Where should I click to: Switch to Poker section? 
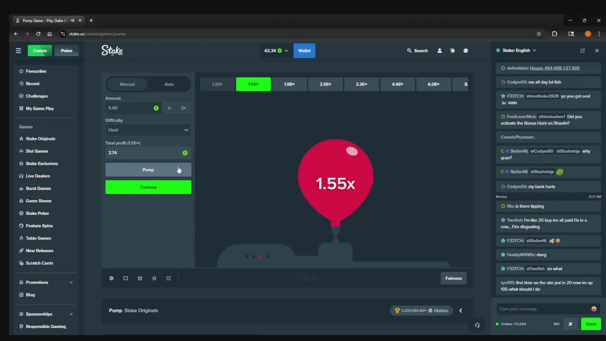point(67,51)
